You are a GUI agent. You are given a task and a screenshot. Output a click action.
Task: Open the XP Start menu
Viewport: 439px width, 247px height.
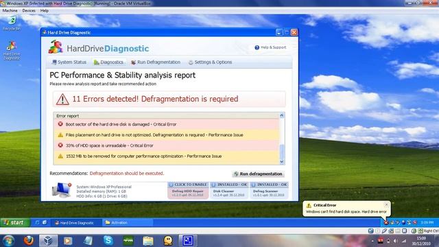click(15, 222)
